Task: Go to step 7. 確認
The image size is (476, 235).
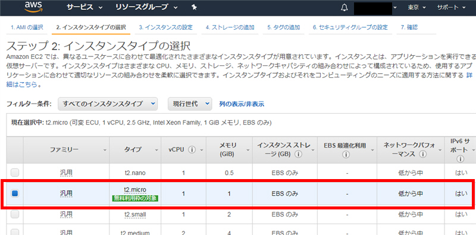Action: [x=409, y=27]
